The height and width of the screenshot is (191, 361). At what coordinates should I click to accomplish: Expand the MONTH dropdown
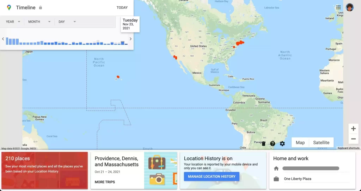39,21
